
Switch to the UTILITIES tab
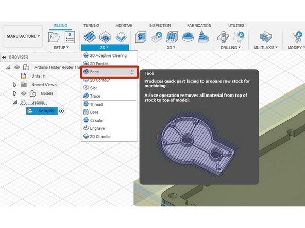pyautogui.click(x=236, y=26)
